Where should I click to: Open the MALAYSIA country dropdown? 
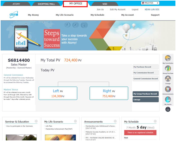[150, 3]
